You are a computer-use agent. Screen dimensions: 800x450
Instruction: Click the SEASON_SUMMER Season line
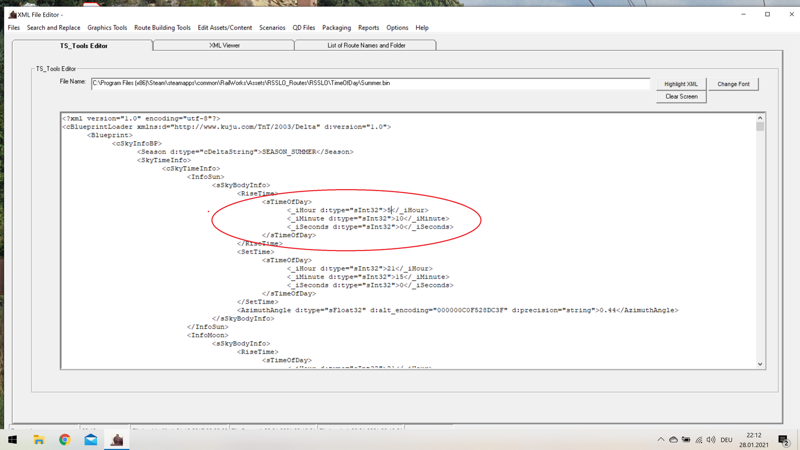click(245, 152)
